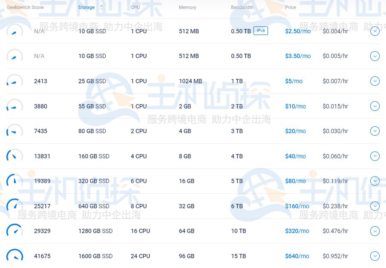Image resolution: width=386 pixels, height=268 pixels.
Task: Click the 15 TB bandwidth cell
Action: (239, 256)
